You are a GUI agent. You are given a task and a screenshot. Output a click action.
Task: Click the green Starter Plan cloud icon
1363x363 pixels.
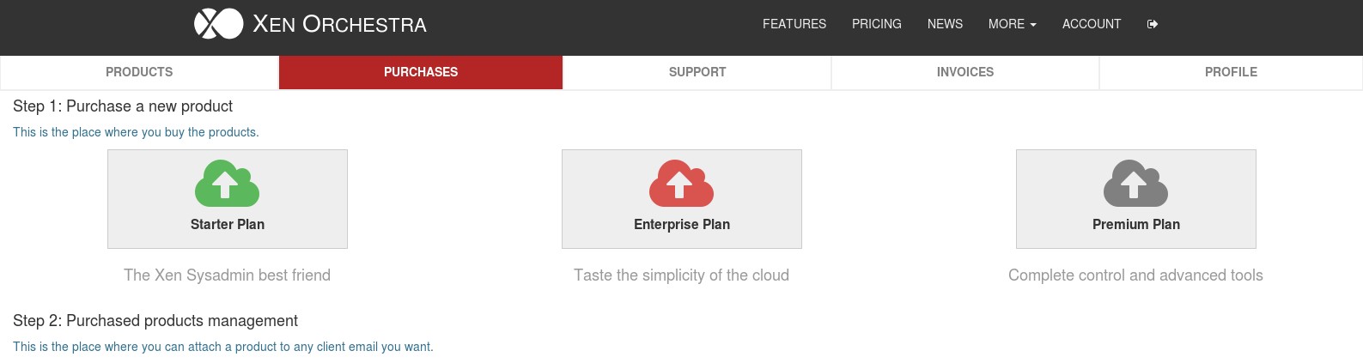click(x=227, y=183)
